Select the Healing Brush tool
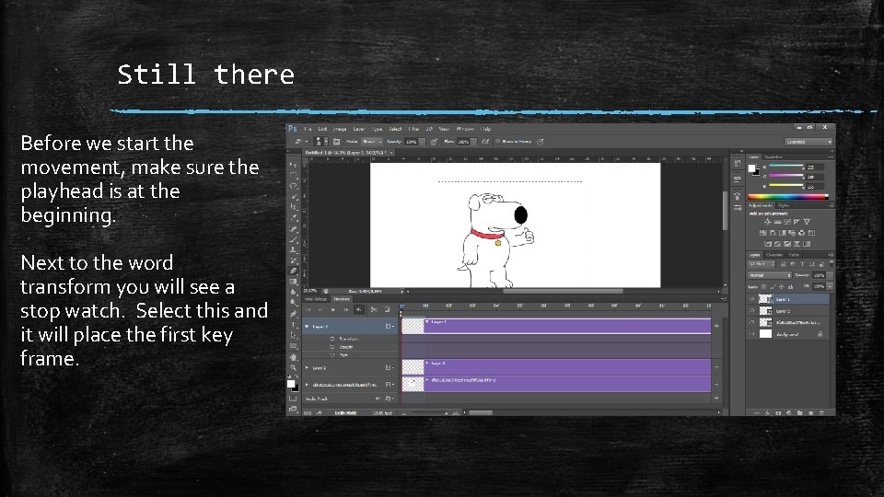This screenshot has width=884, height=497. [x=294, y=228]
